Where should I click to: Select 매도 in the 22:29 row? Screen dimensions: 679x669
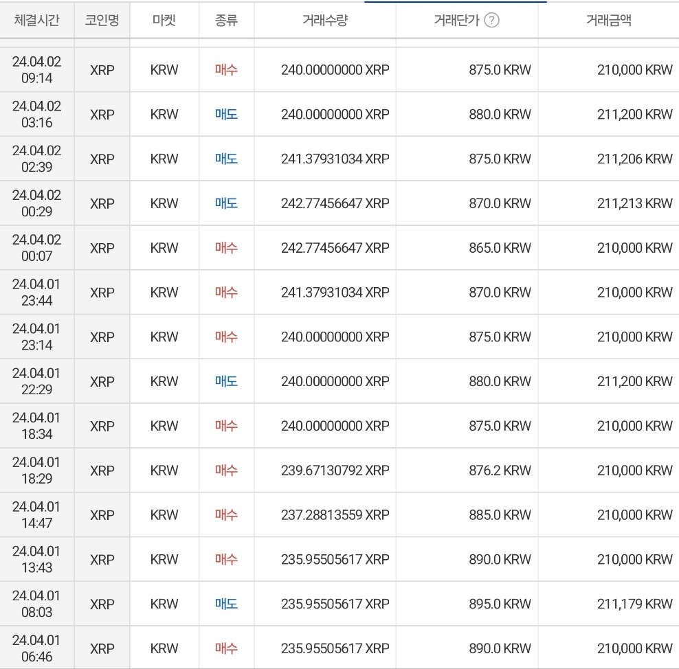226,381
